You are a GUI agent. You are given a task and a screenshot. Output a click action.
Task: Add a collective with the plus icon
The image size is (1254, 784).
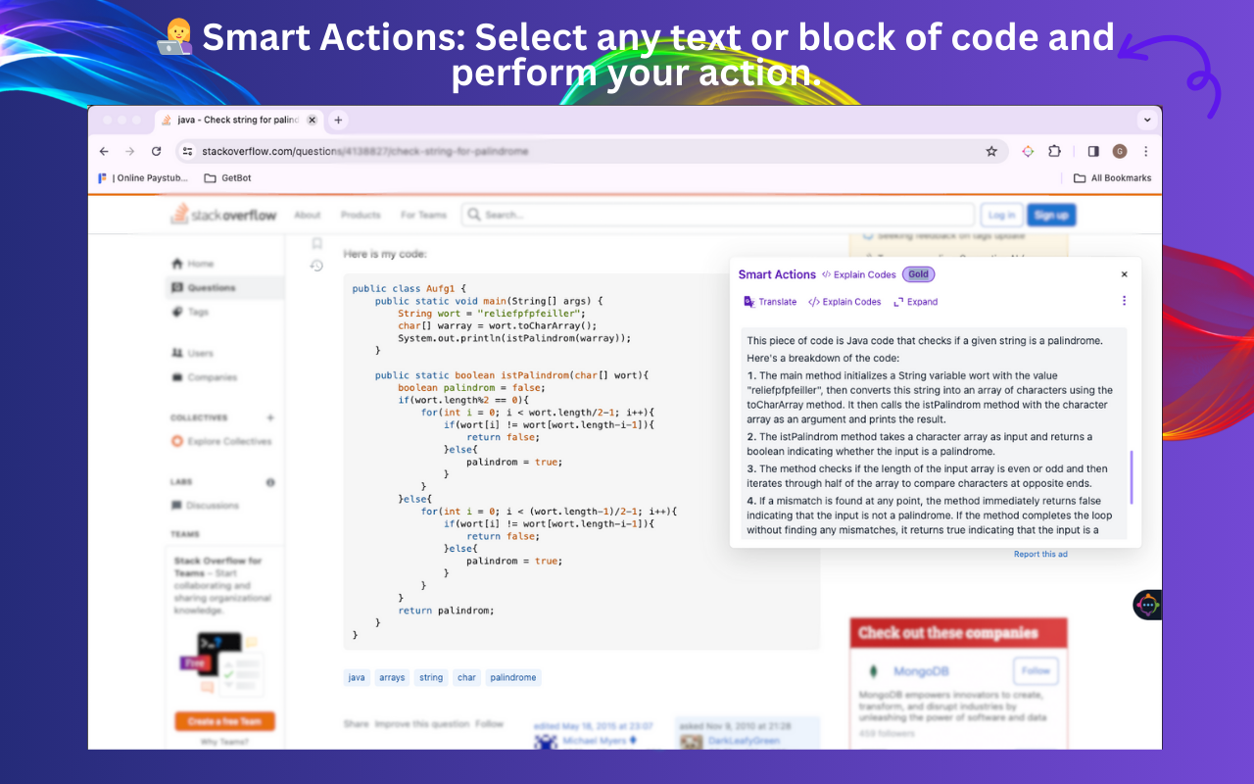point(270,417)
